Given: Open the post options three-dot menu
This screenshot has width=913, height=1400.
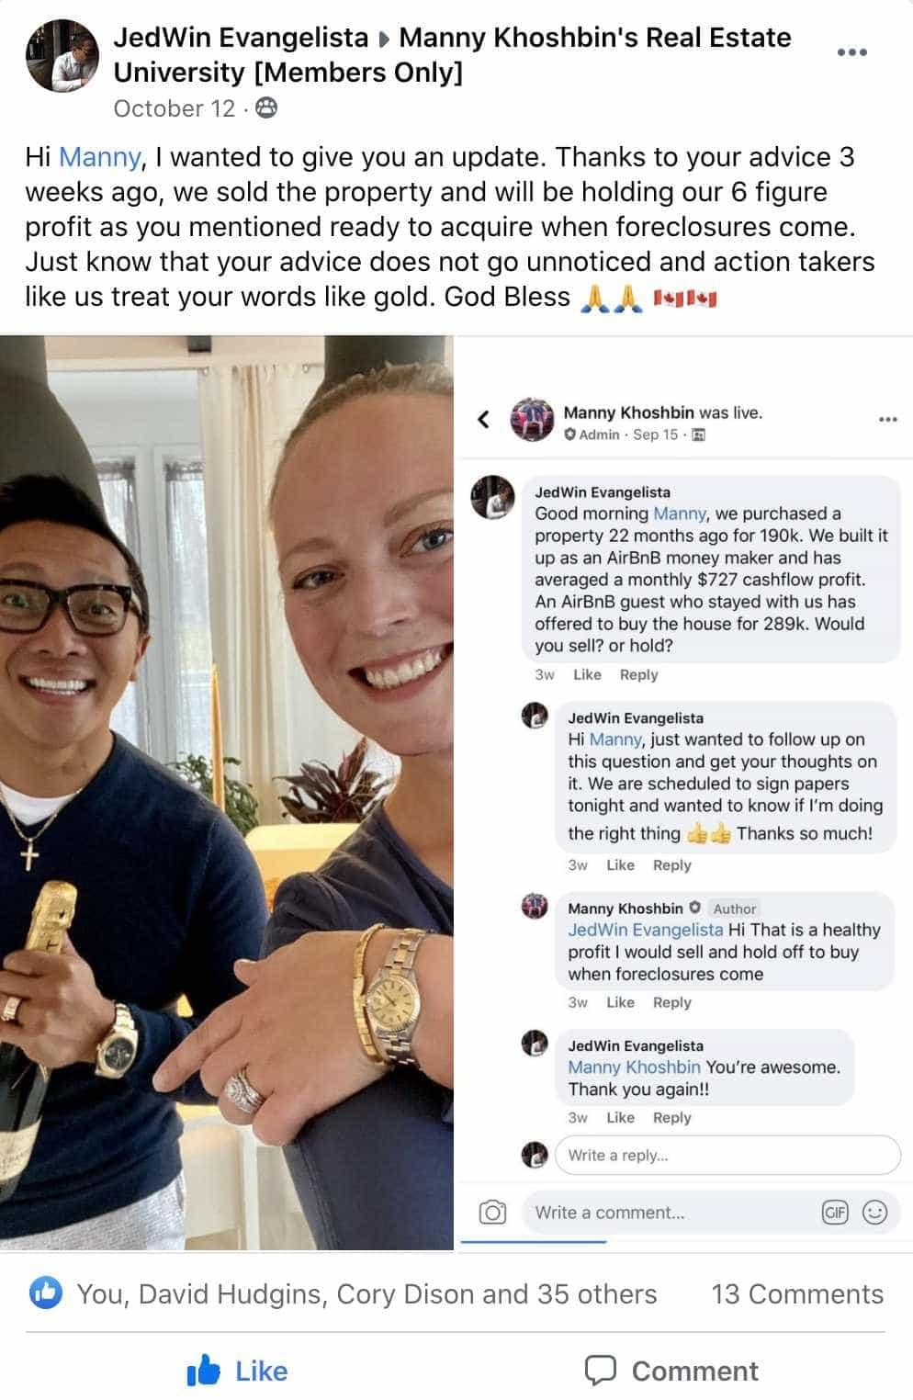Looking at the screenshot, I should pos(851,52).
